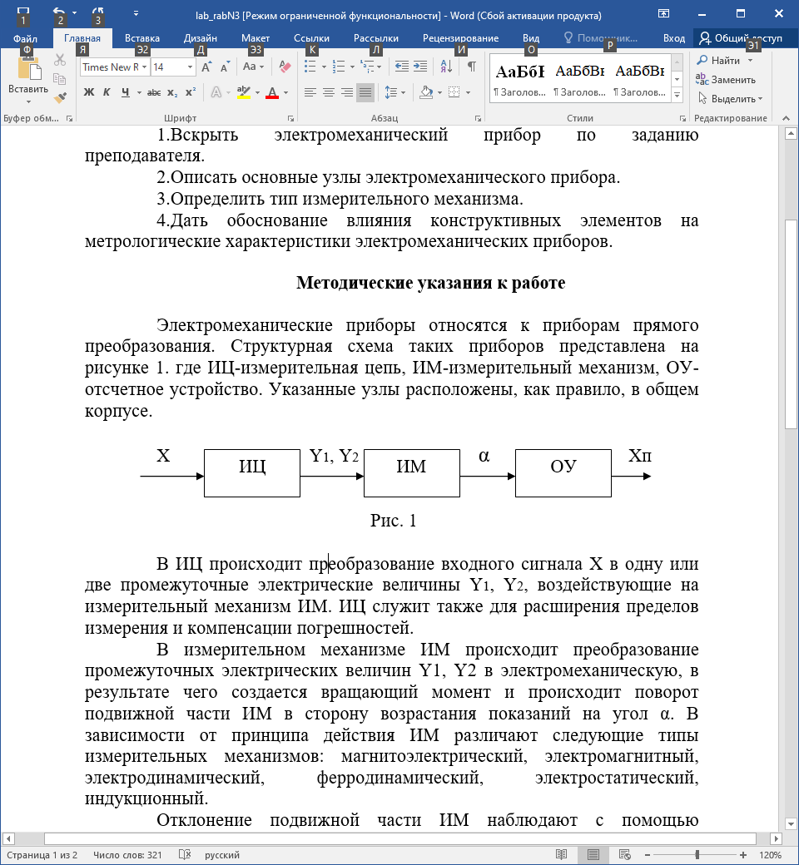Click the Copy icon in clipboard group
799x865 pixels.
click(x=60, y=78)
